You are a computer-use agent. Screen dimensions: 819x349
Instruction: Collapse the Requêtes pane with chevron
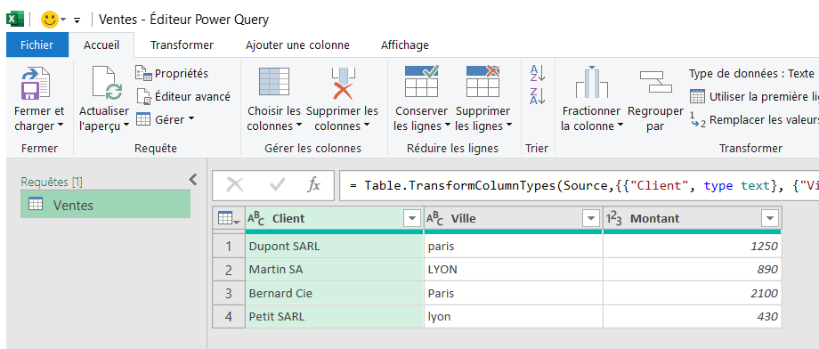coord(193,180)
